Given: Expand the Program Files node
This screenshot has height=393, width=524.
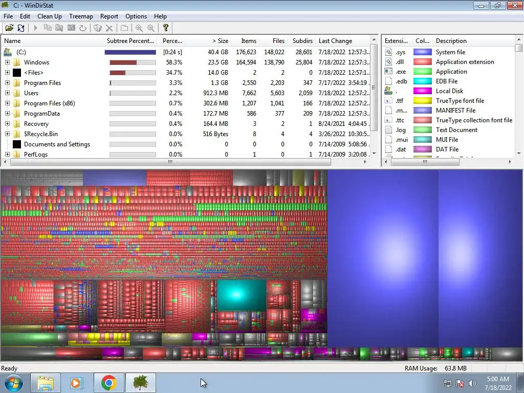Looking at the screenshot, I should point(7,83).
